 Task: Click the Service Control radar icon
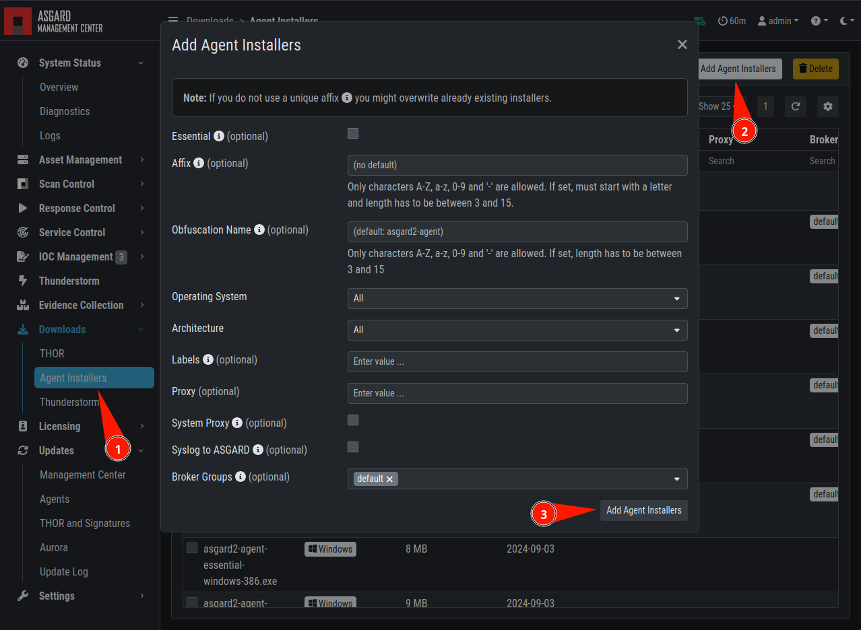point(23,232)
